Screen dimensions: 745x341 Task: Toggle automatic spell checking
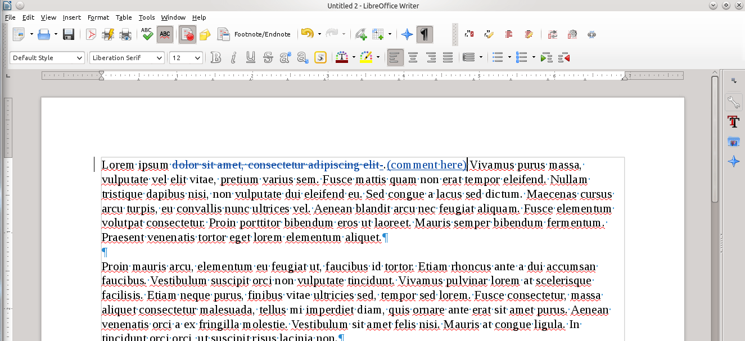tap(165, 34)
